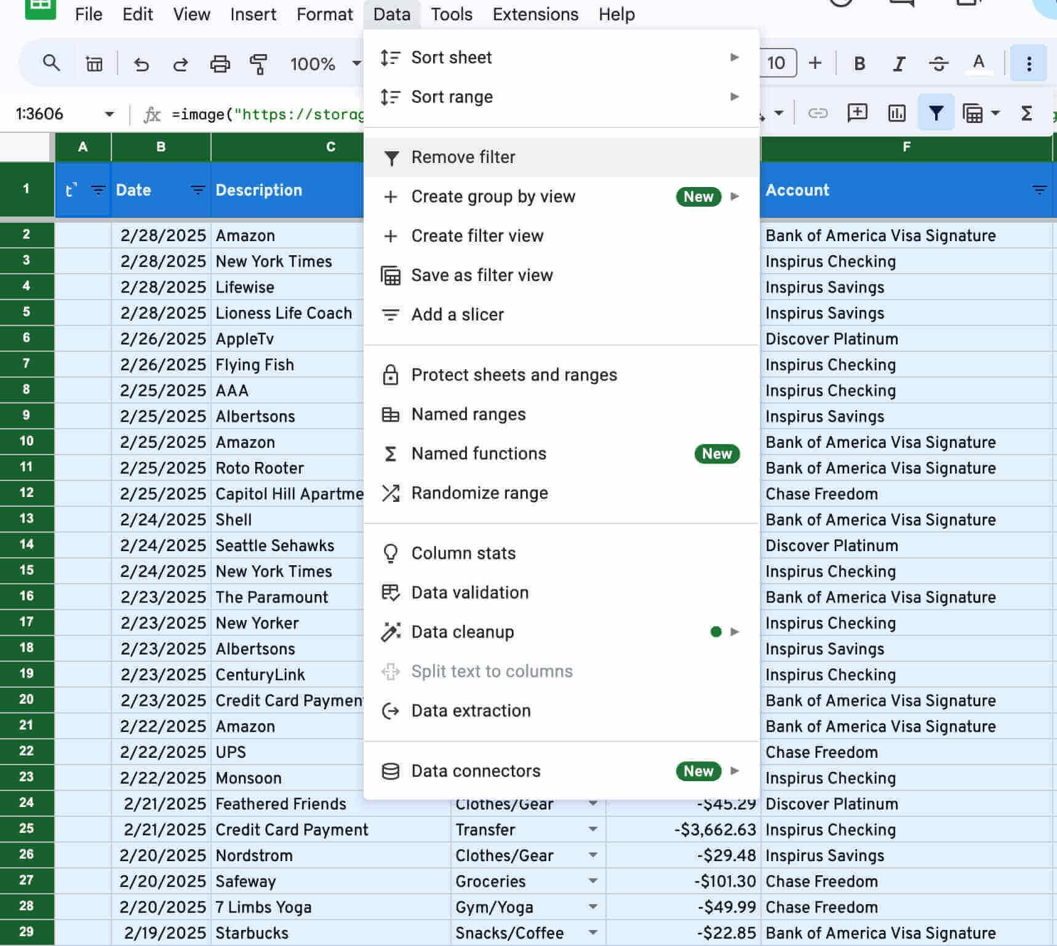Image resolution: width=1057 pixels, height=946 pixels.
Task: Open Snacks/Coffee dropdown arrow
Action: point(592,932)
